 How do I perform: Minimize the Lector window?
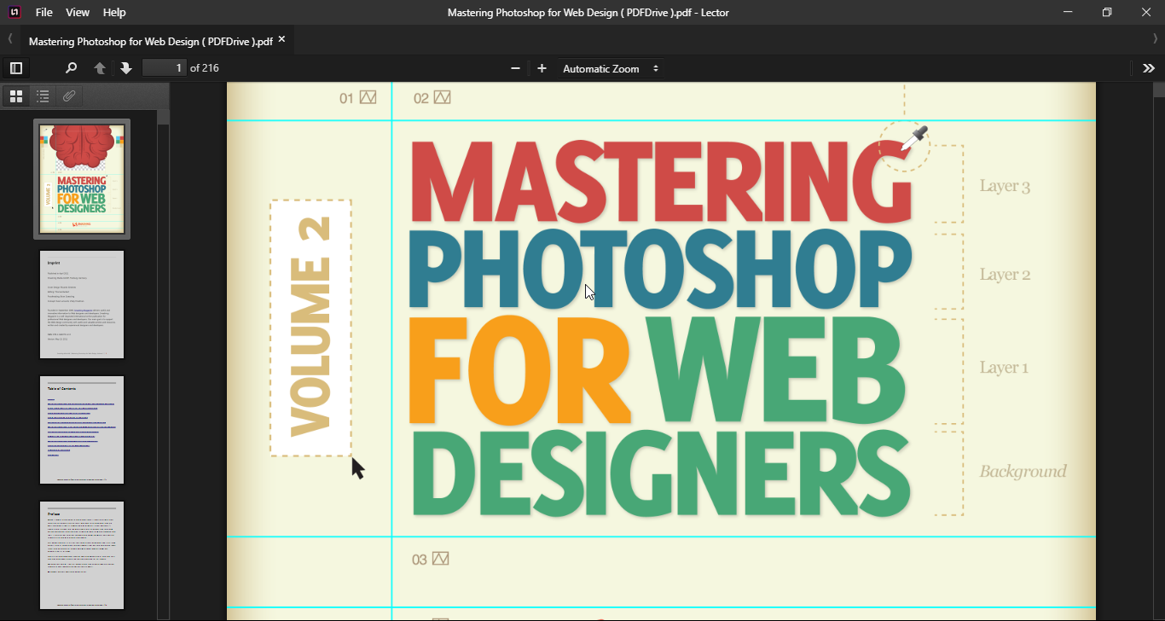tap(1068, 12)
